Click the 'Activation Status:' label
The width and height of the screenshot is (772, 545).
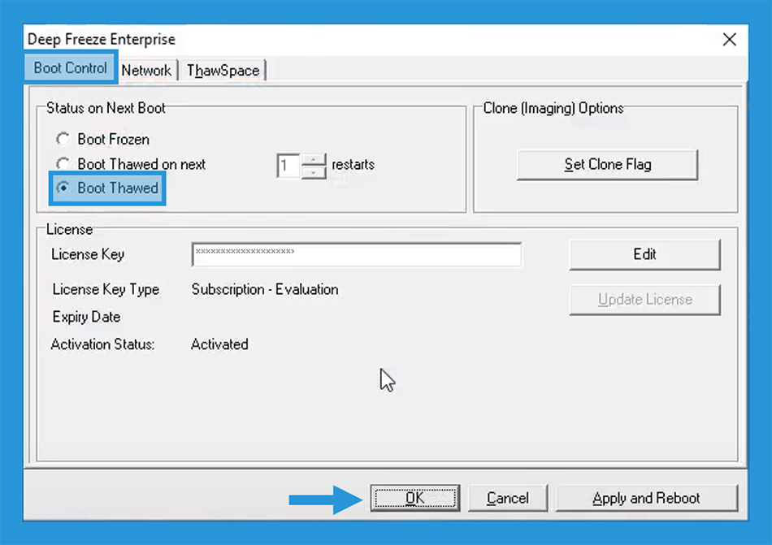(x=103, y=344)
